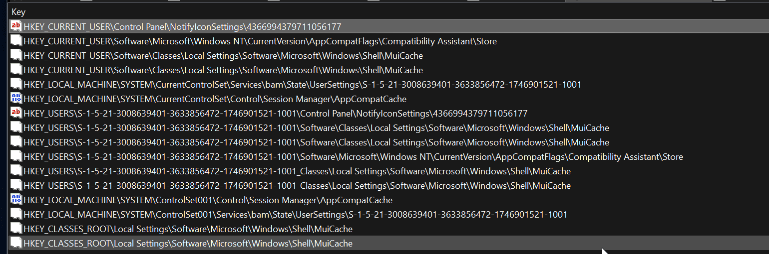Click the string-value icon beside HKEY_CURRENT_USER NotifyIconSettings
Screen dimensions: 769x254
click(x=16, y=26)
